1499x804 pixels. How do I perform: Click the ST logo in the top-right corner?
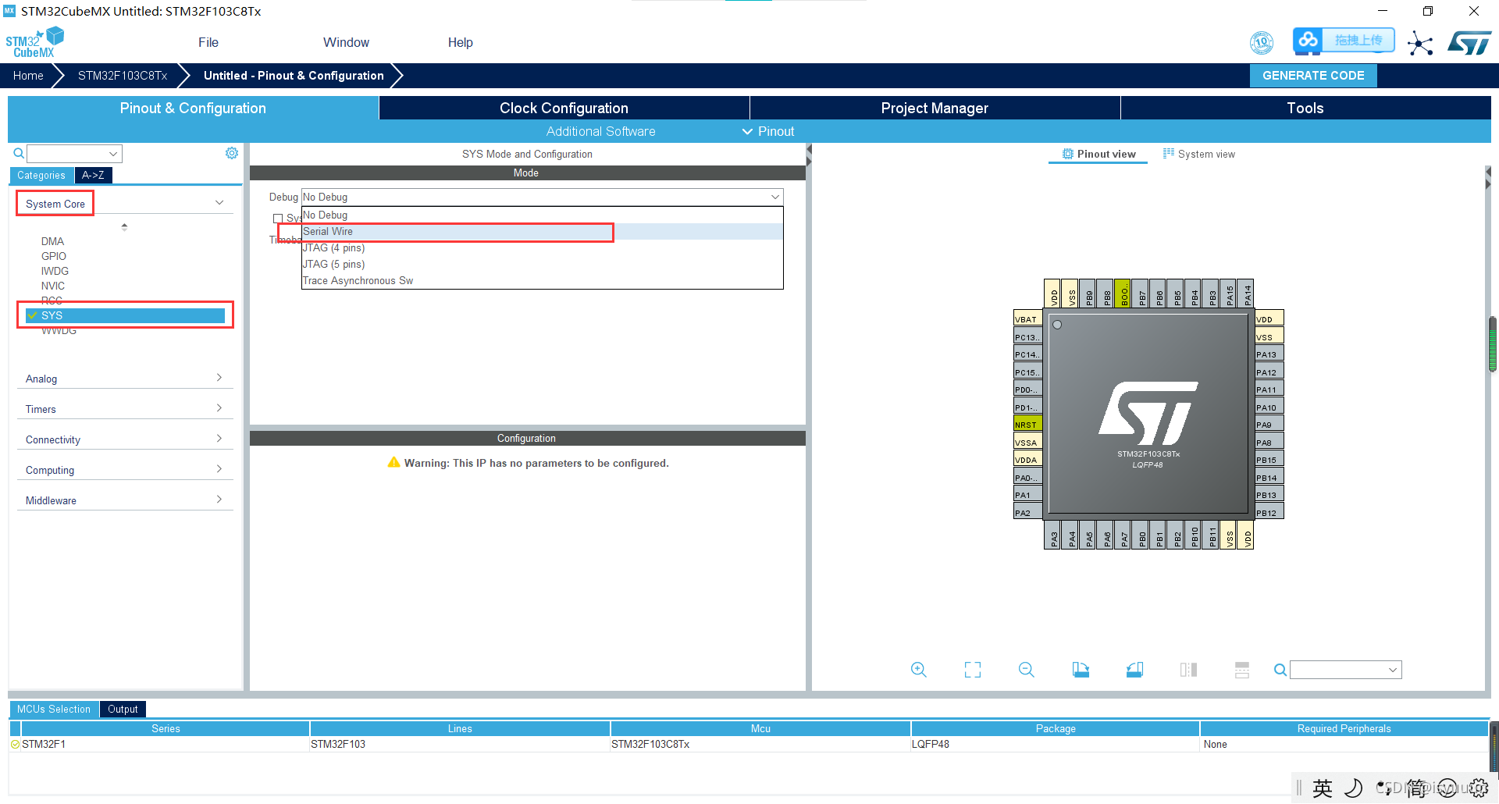pyautogui.click(x=1469, y=43)
